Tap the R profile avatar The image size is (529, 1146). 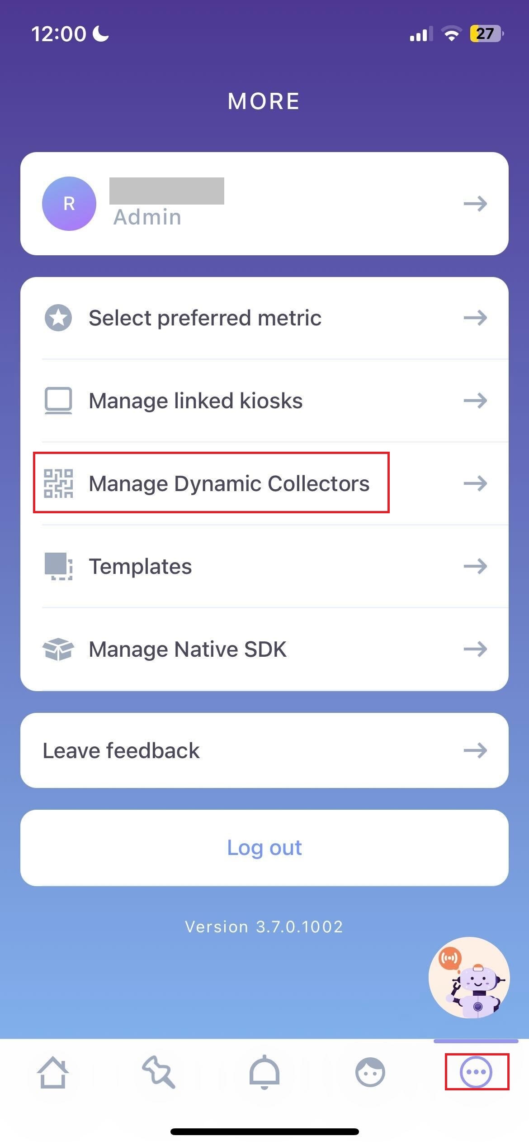click(69, 204)
